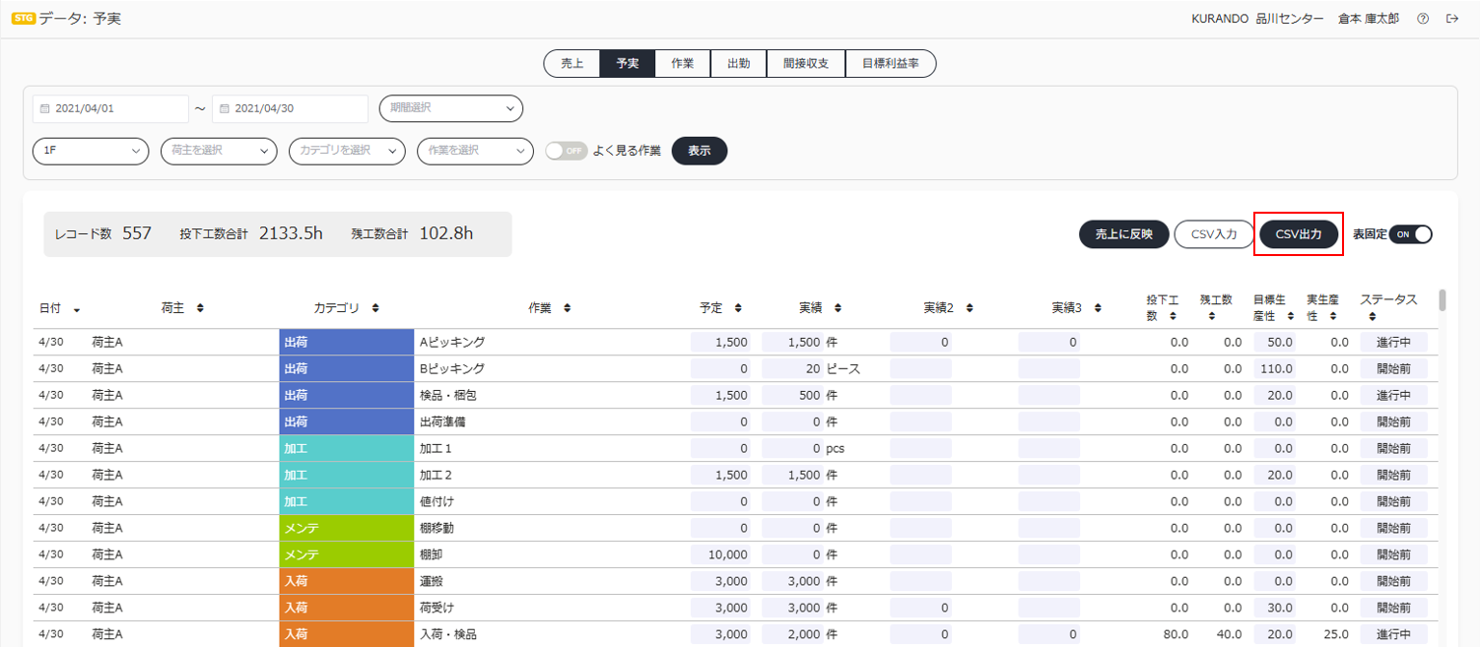Edit 目標生産性 field for Bピッキング
The image size is (1480, 647).
click(x=1275, y=368)
